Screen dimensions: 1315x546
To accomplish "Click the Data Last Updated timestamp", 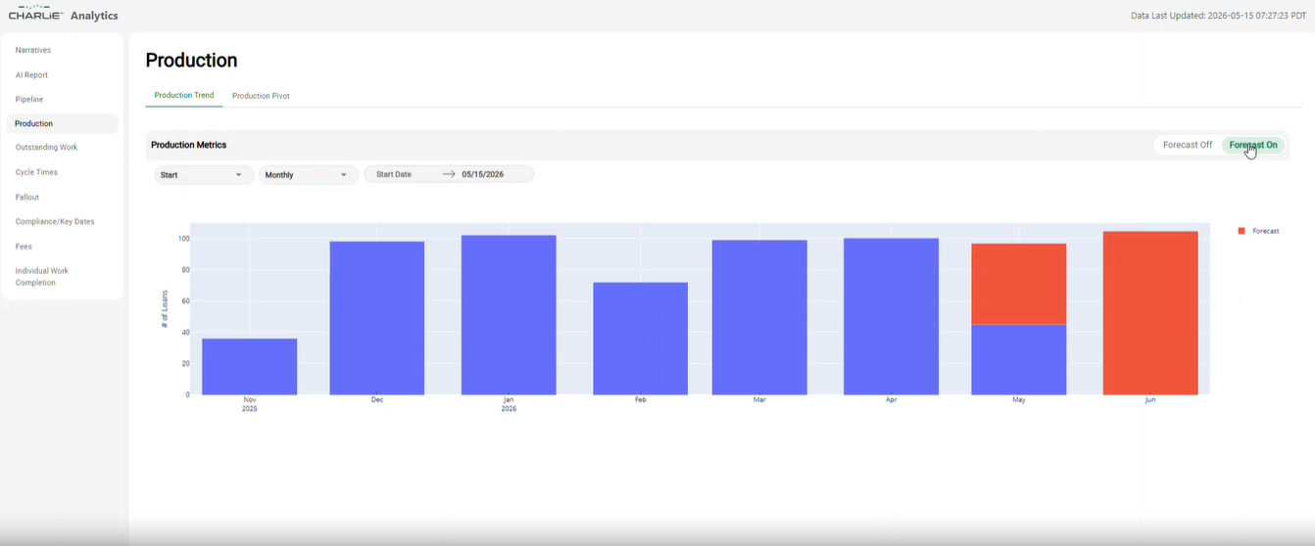I will pos(1218,16).
